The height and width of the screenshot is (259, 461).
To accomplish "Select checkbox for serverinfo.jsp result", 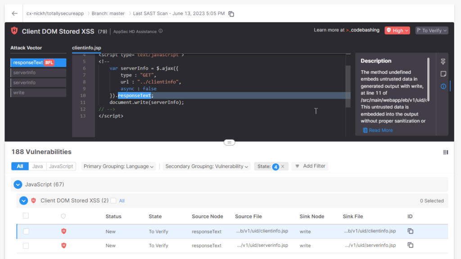I will click(26, 246).
